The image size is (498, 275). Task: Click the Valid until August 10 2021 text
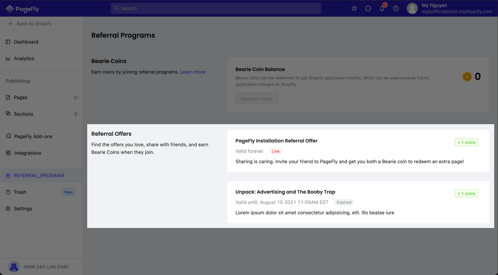click(x=282, y=202)
